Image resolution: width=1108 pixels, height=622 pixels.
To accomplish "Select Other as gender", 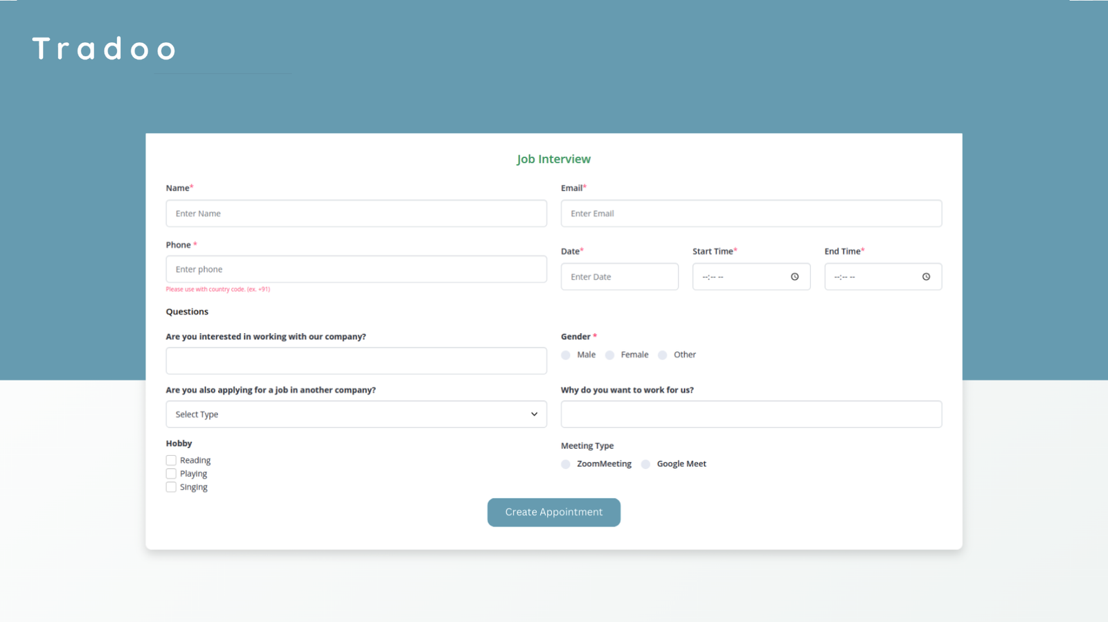I will coord(663,355).
